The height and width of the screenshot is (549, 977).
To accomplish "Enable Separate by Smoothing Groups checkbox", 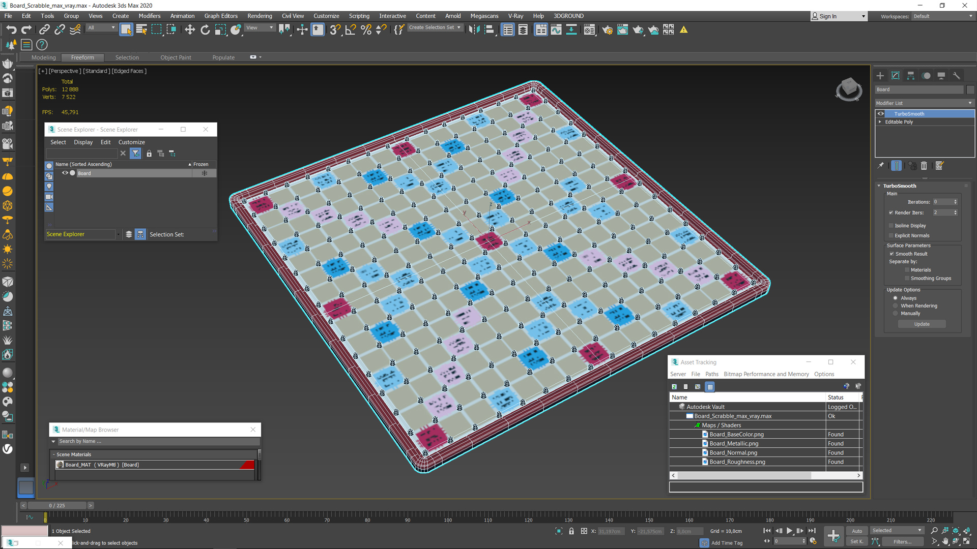I will coord(907,278).
